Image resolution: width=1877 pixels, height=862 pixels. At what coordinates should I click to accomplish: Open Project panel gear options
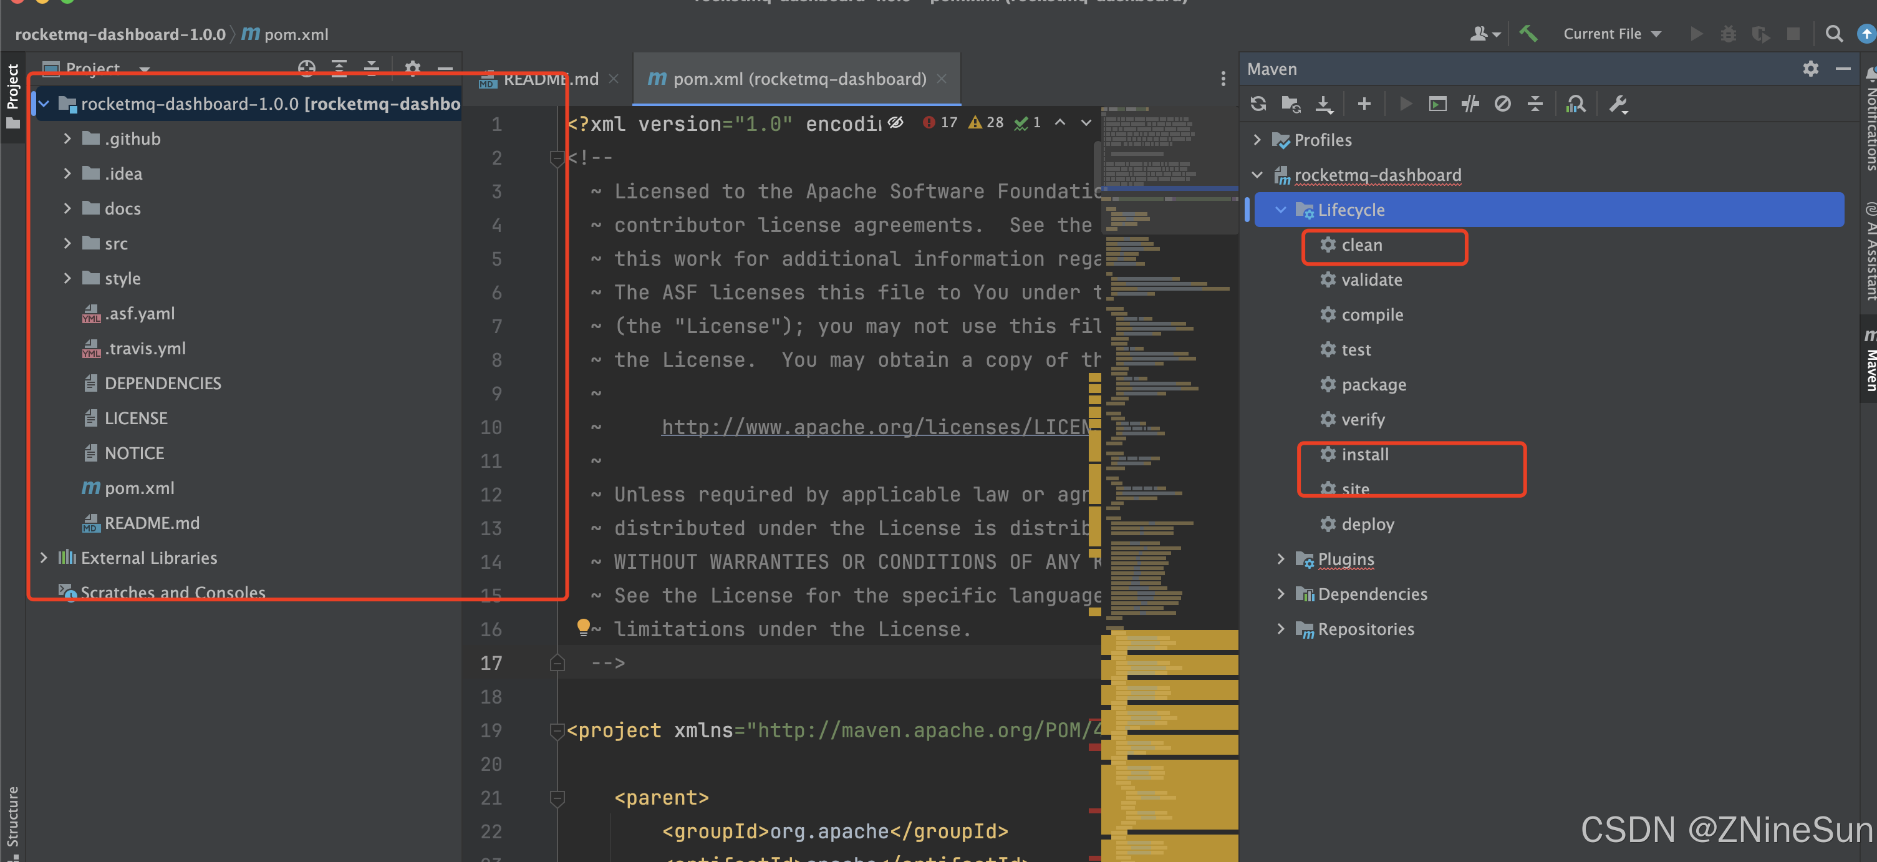tap(412, 69)
